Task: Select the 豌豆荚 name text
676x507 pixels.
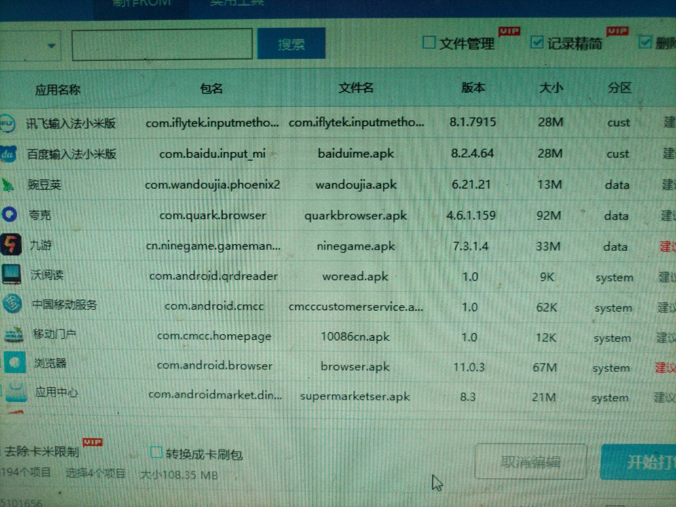Action: click(45, 184)
